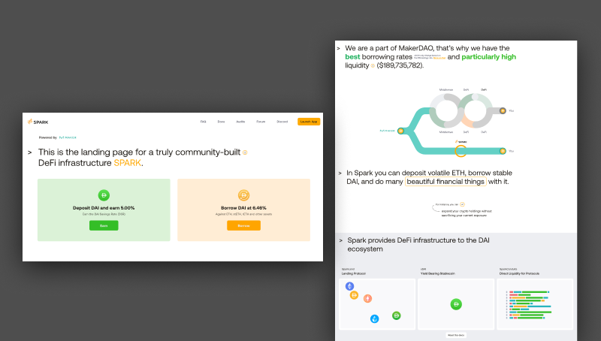Viewport: 601px width, 341px height.
Task: Click the 'Lending Protocol' card title
Action: [x=353, y=273]
